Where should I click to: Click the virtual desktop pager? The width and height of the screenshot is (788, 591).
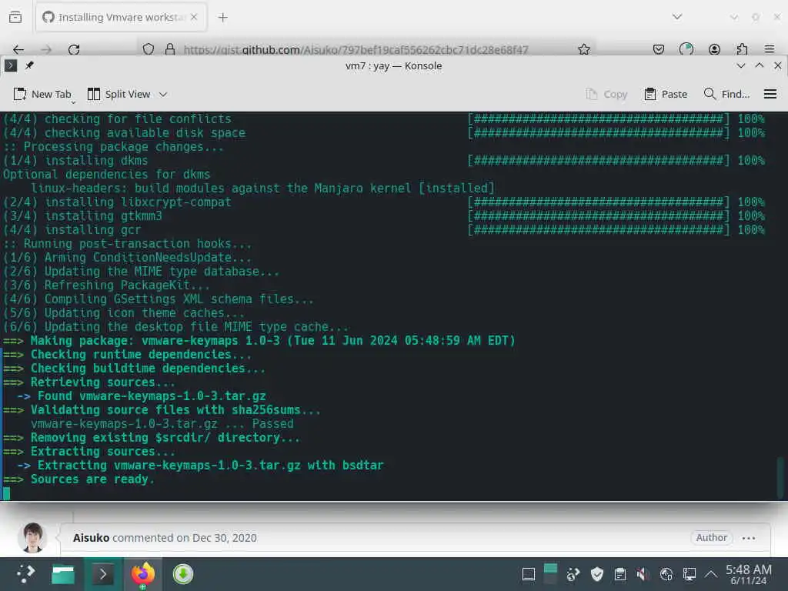point(551,574)
